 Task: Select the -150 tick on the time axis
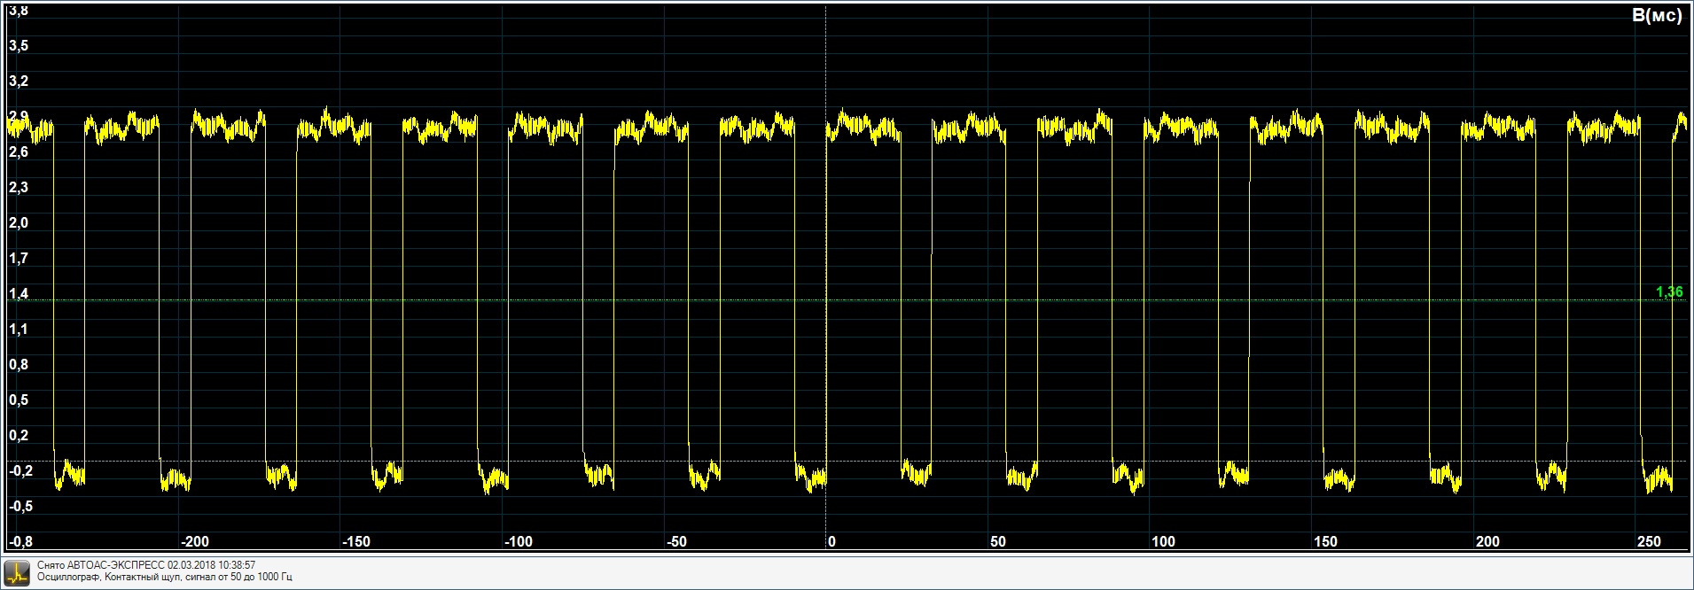tap(356, 541)
